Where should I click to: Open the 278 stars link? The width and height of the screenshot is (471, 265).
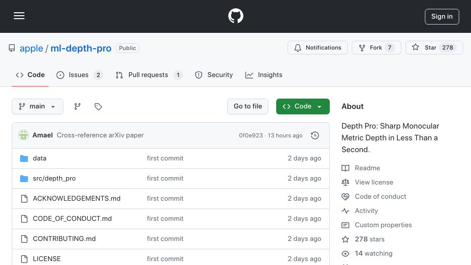pos(369,239)
